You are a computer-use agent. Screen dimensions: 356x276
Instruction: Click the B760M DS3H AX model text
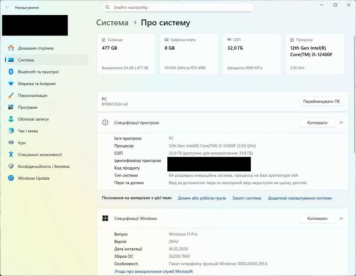point(115,104)
